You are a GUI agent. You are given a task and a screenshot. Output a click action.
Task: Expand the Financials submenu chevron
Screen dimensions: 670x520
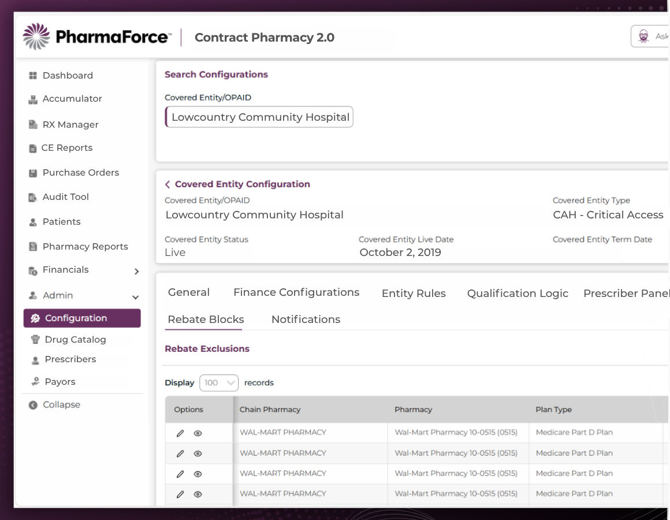coord(137,272)
